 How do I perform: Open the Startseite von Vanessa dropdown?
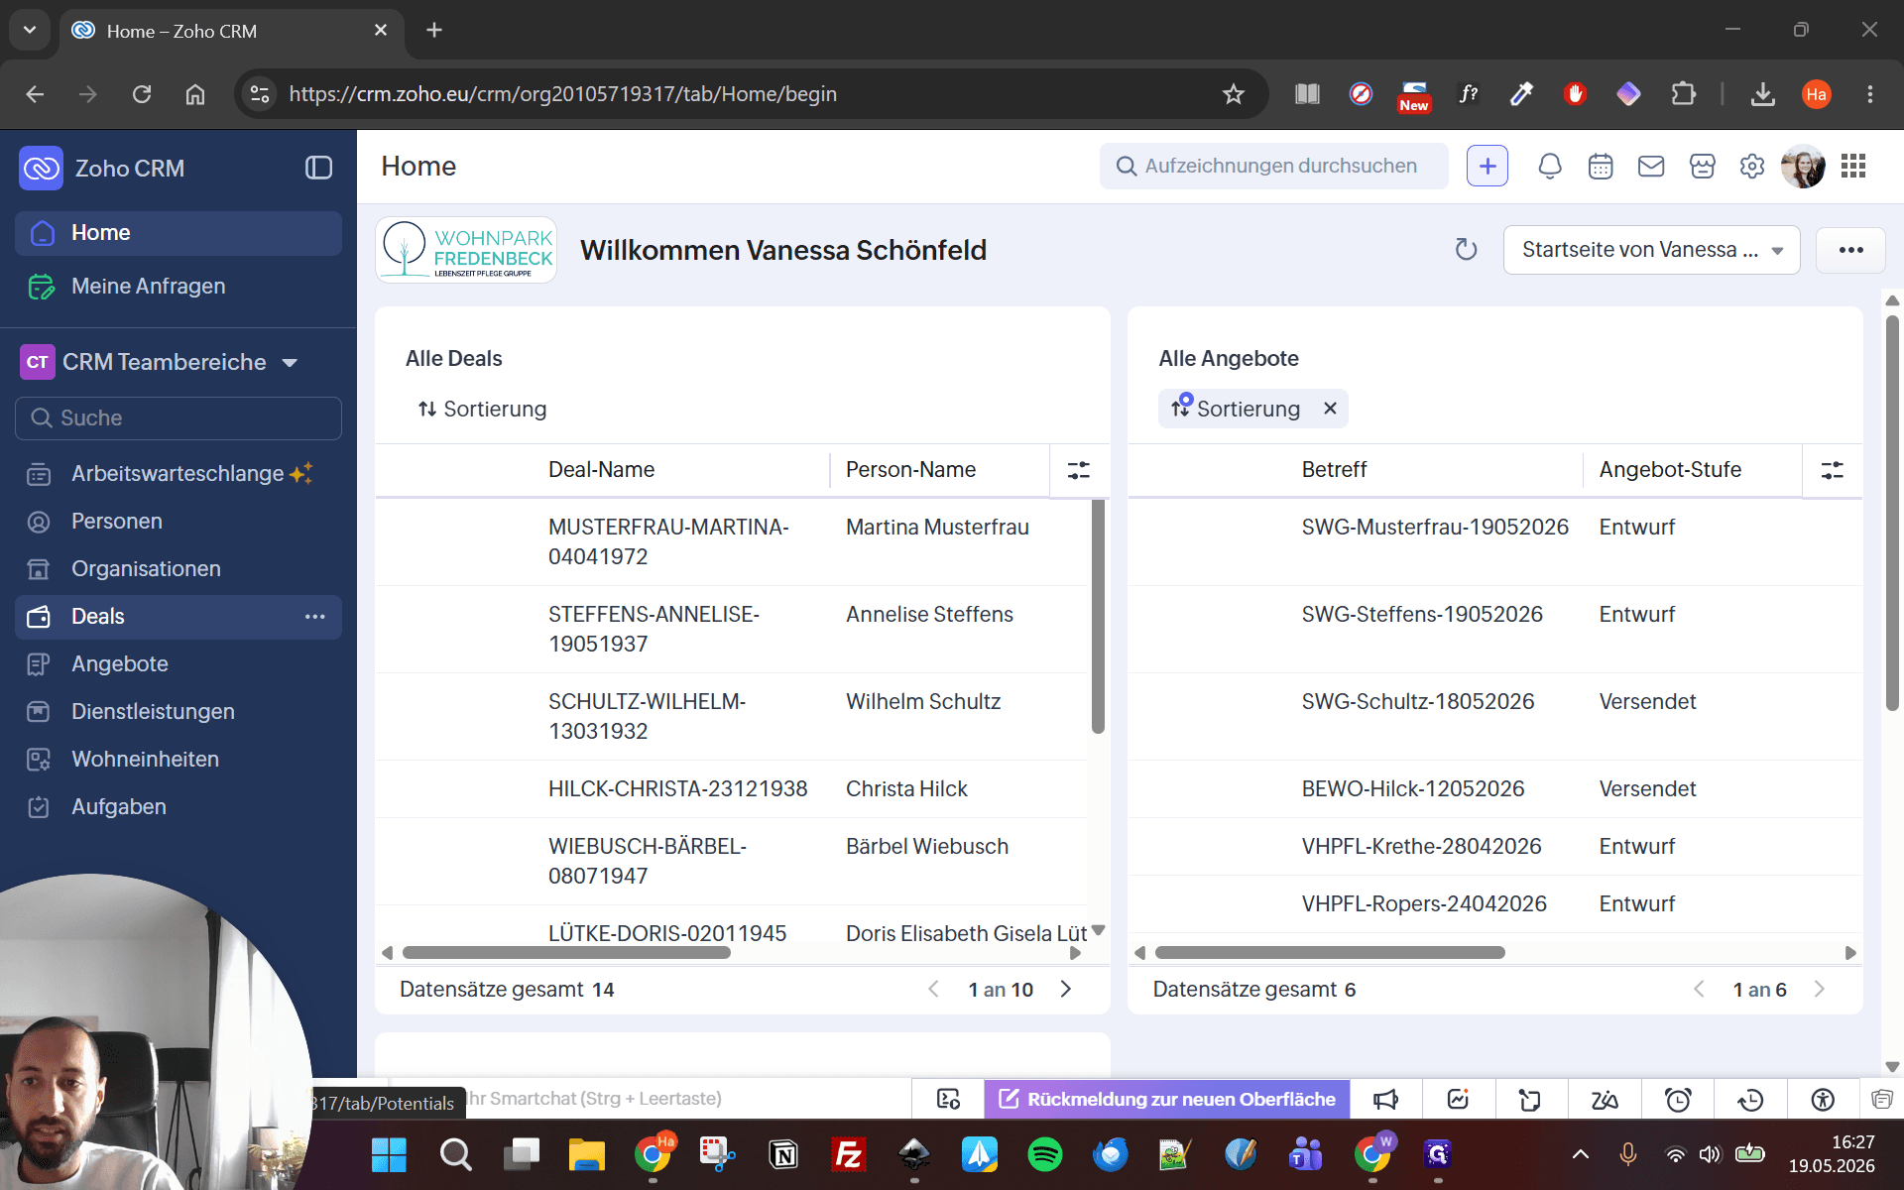[1651, 250]
